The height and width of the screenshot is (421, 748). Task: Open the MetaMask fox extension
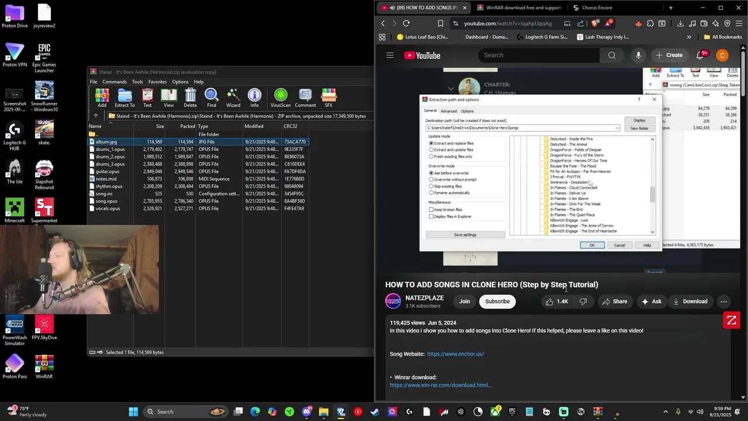tap(638, 23)
